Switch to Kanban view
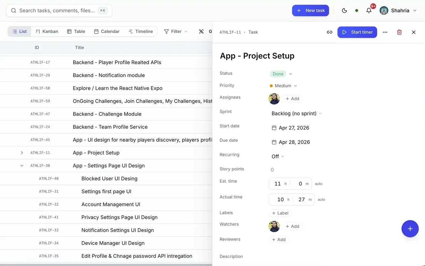 (x=47, y=31)
